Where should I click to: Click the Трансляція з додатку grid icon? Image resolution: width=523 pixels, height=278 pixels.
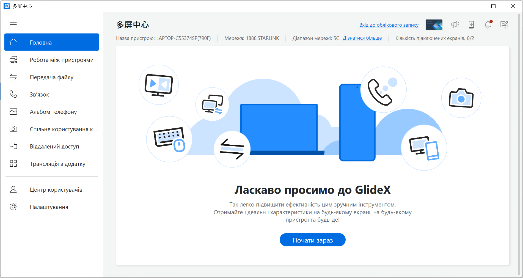pyautogui.click(x=13, y=164)
